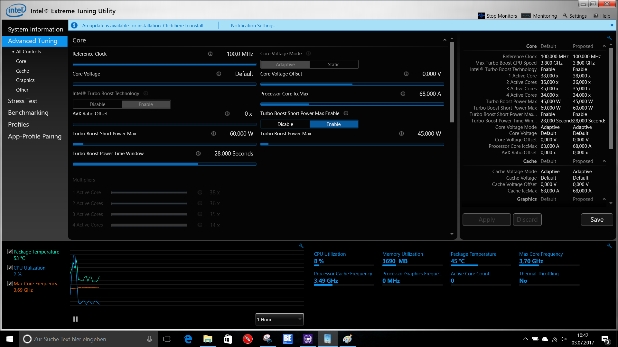
Task: Click wrench icon above proposed settings panel
Action: (609, 38)
